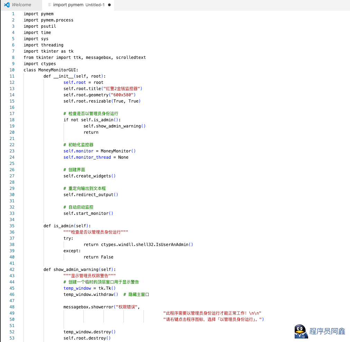Click the 程序员阿鑫 watermark text

327,331
